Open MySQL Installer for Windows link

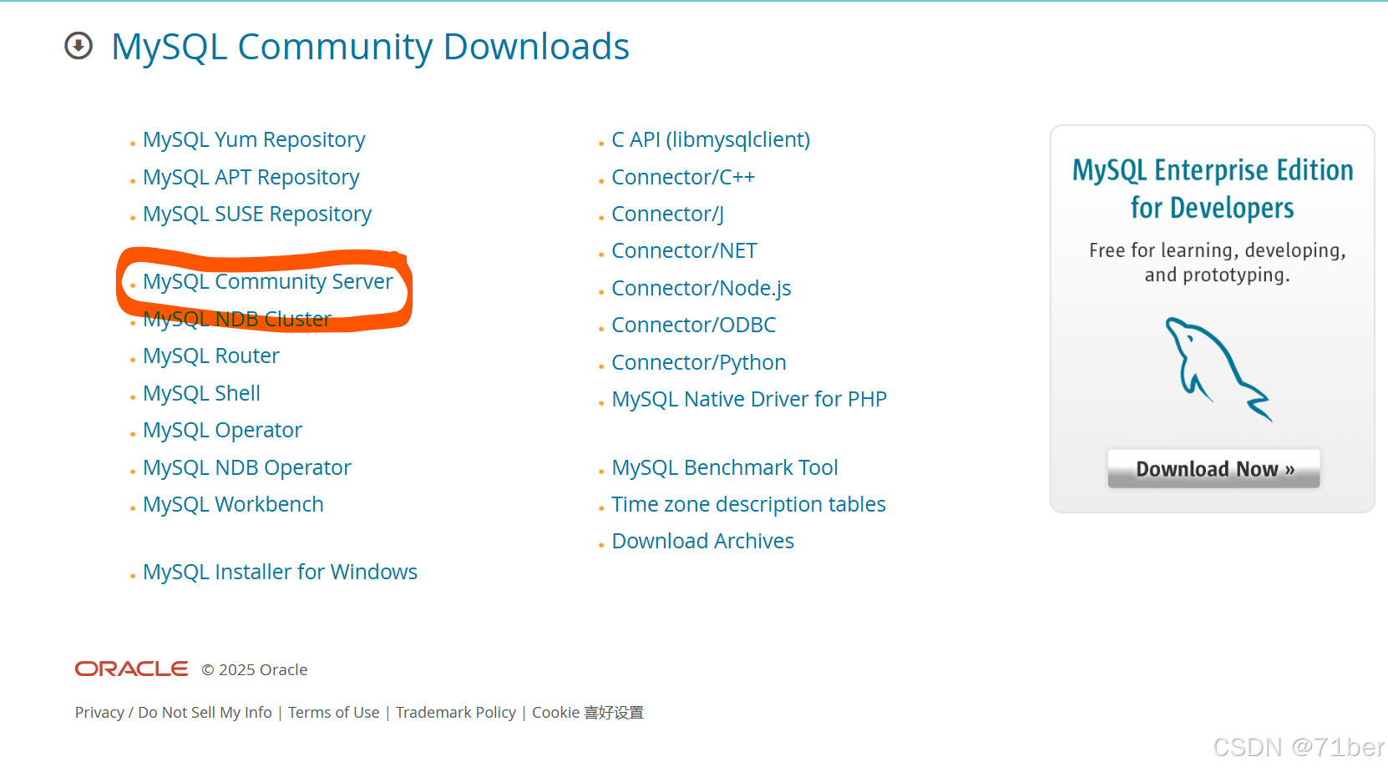280,572
